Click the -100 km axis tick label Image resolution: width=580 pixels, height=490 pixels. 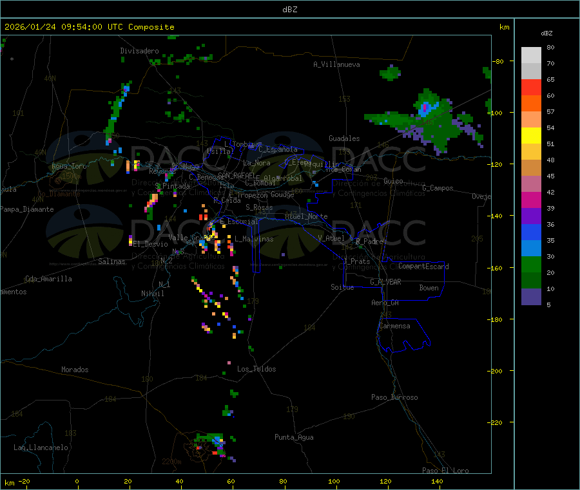coord(495,113)
